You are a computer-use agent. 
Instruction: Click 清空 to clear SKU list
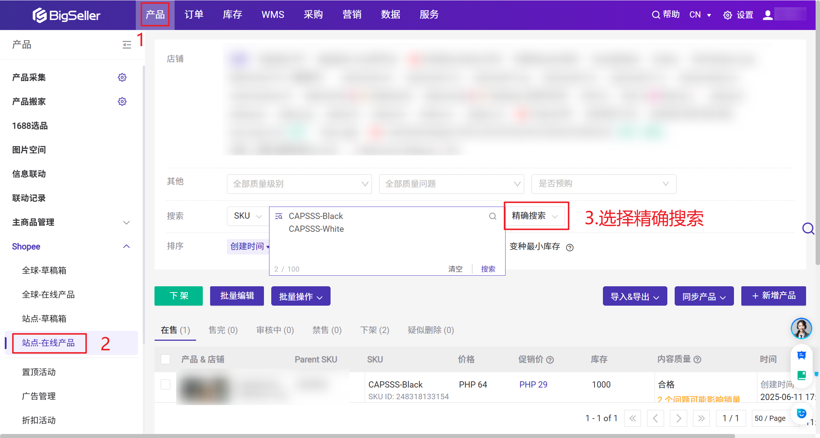tap(455, 269)
